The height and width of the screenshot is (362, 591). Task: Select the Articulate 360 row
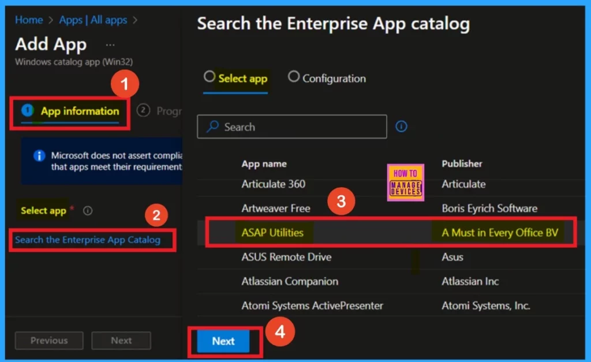coord(391,184)
